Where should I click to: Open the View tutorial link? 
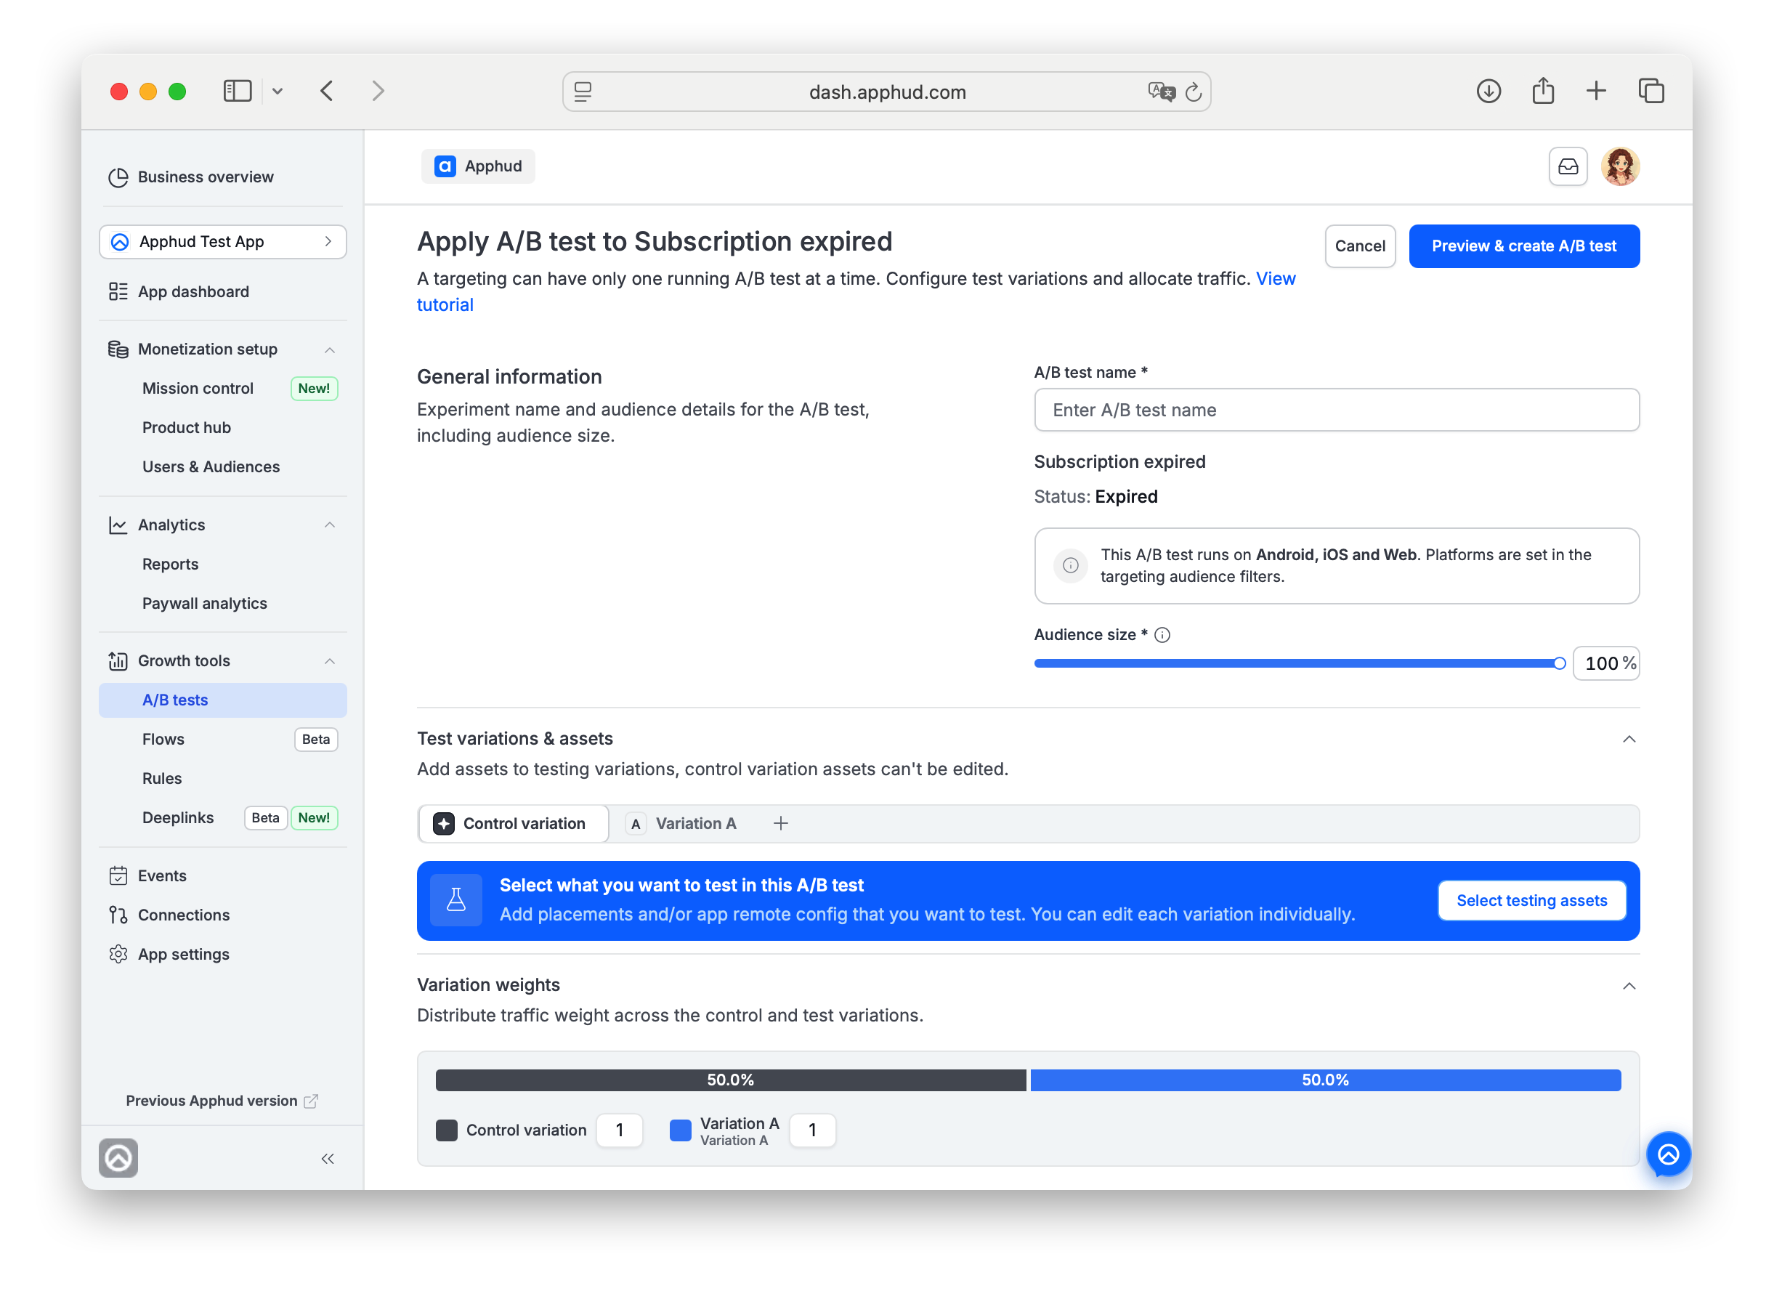[1275, 278]
